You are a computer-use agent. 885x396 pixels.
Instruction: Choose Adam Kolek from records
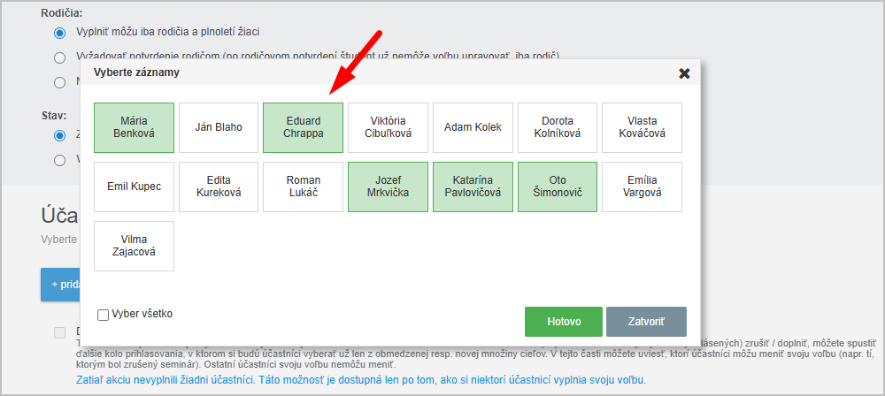[473, 127]
